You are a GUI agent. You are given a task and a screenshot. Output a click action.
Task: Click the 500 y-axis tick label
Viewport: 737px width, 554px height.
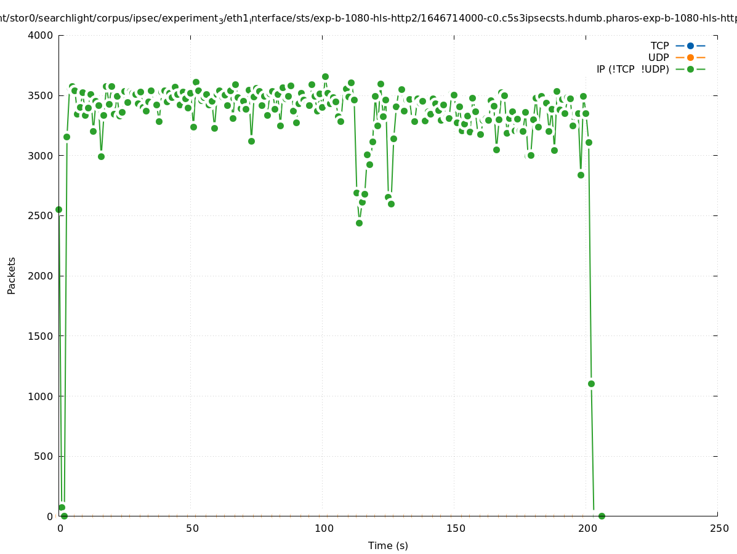(x=43, y=456)
